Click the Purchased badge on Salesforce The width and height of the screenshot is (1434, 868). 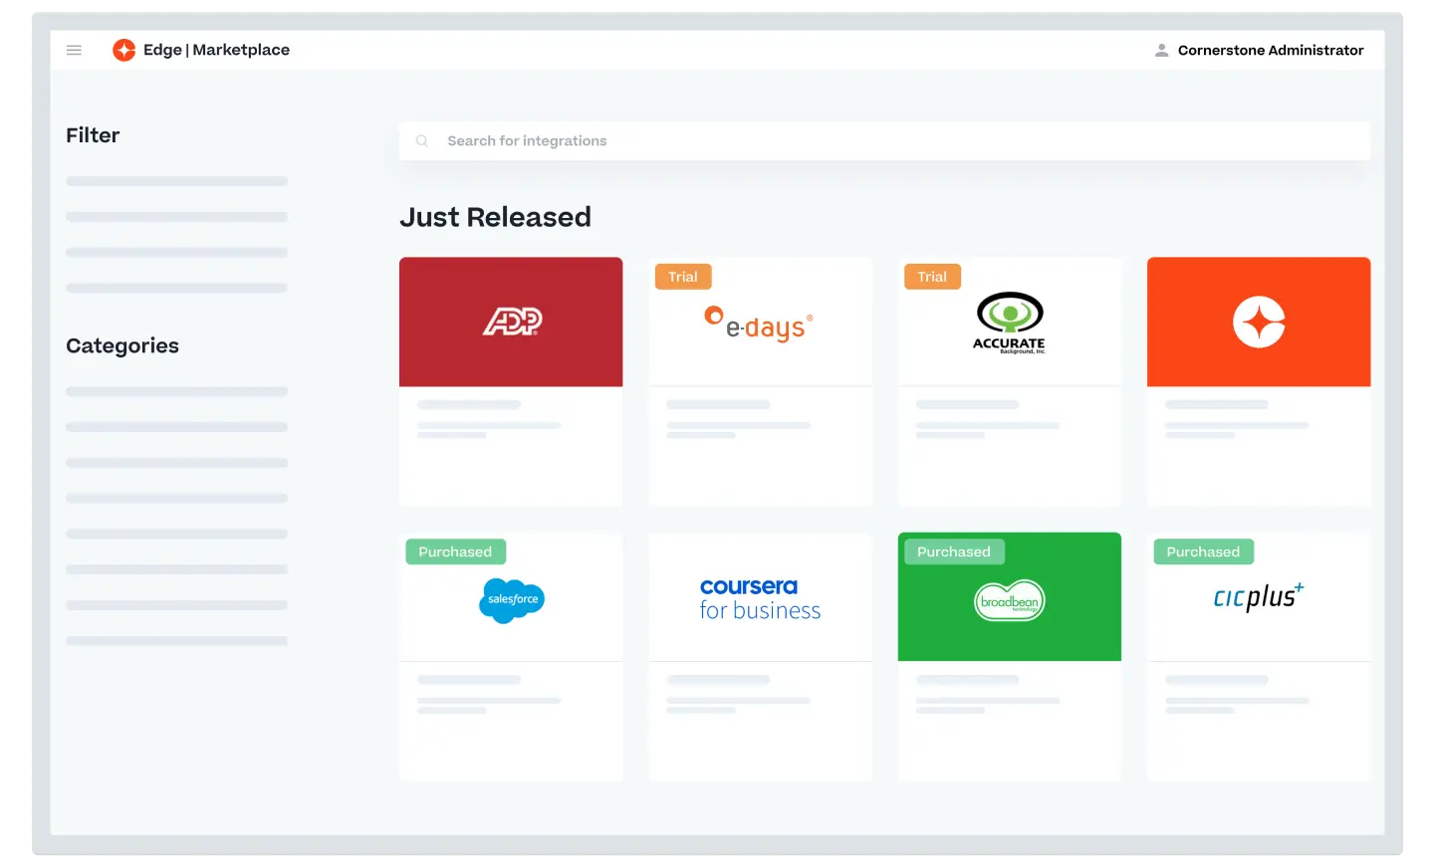click(455, 550)
